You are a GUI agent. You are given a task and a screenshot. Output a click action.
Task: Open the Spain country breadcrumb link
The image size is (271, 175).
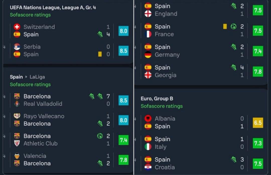[16, 77]
